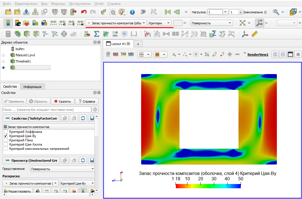Click the blue info icon in toolbar

[132, 12]
